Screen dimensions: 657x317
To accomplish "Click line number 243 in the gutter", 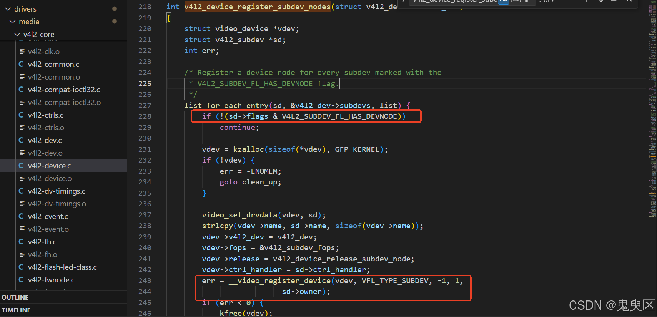I will [145, 280].
